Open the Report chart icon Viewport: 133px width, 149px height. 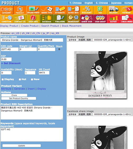[x=113, y=19]
